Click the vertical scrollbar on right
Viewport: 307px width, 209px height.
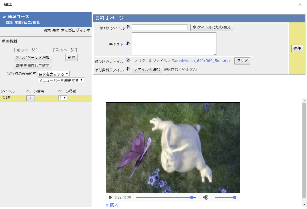click(304, 150)
